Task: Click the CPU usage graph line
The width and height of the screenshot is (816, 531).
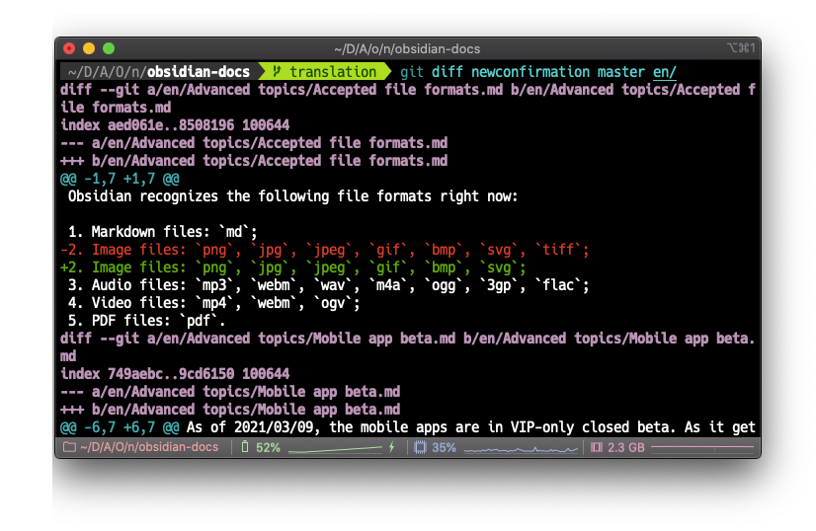Action: [x=521, y=449]
